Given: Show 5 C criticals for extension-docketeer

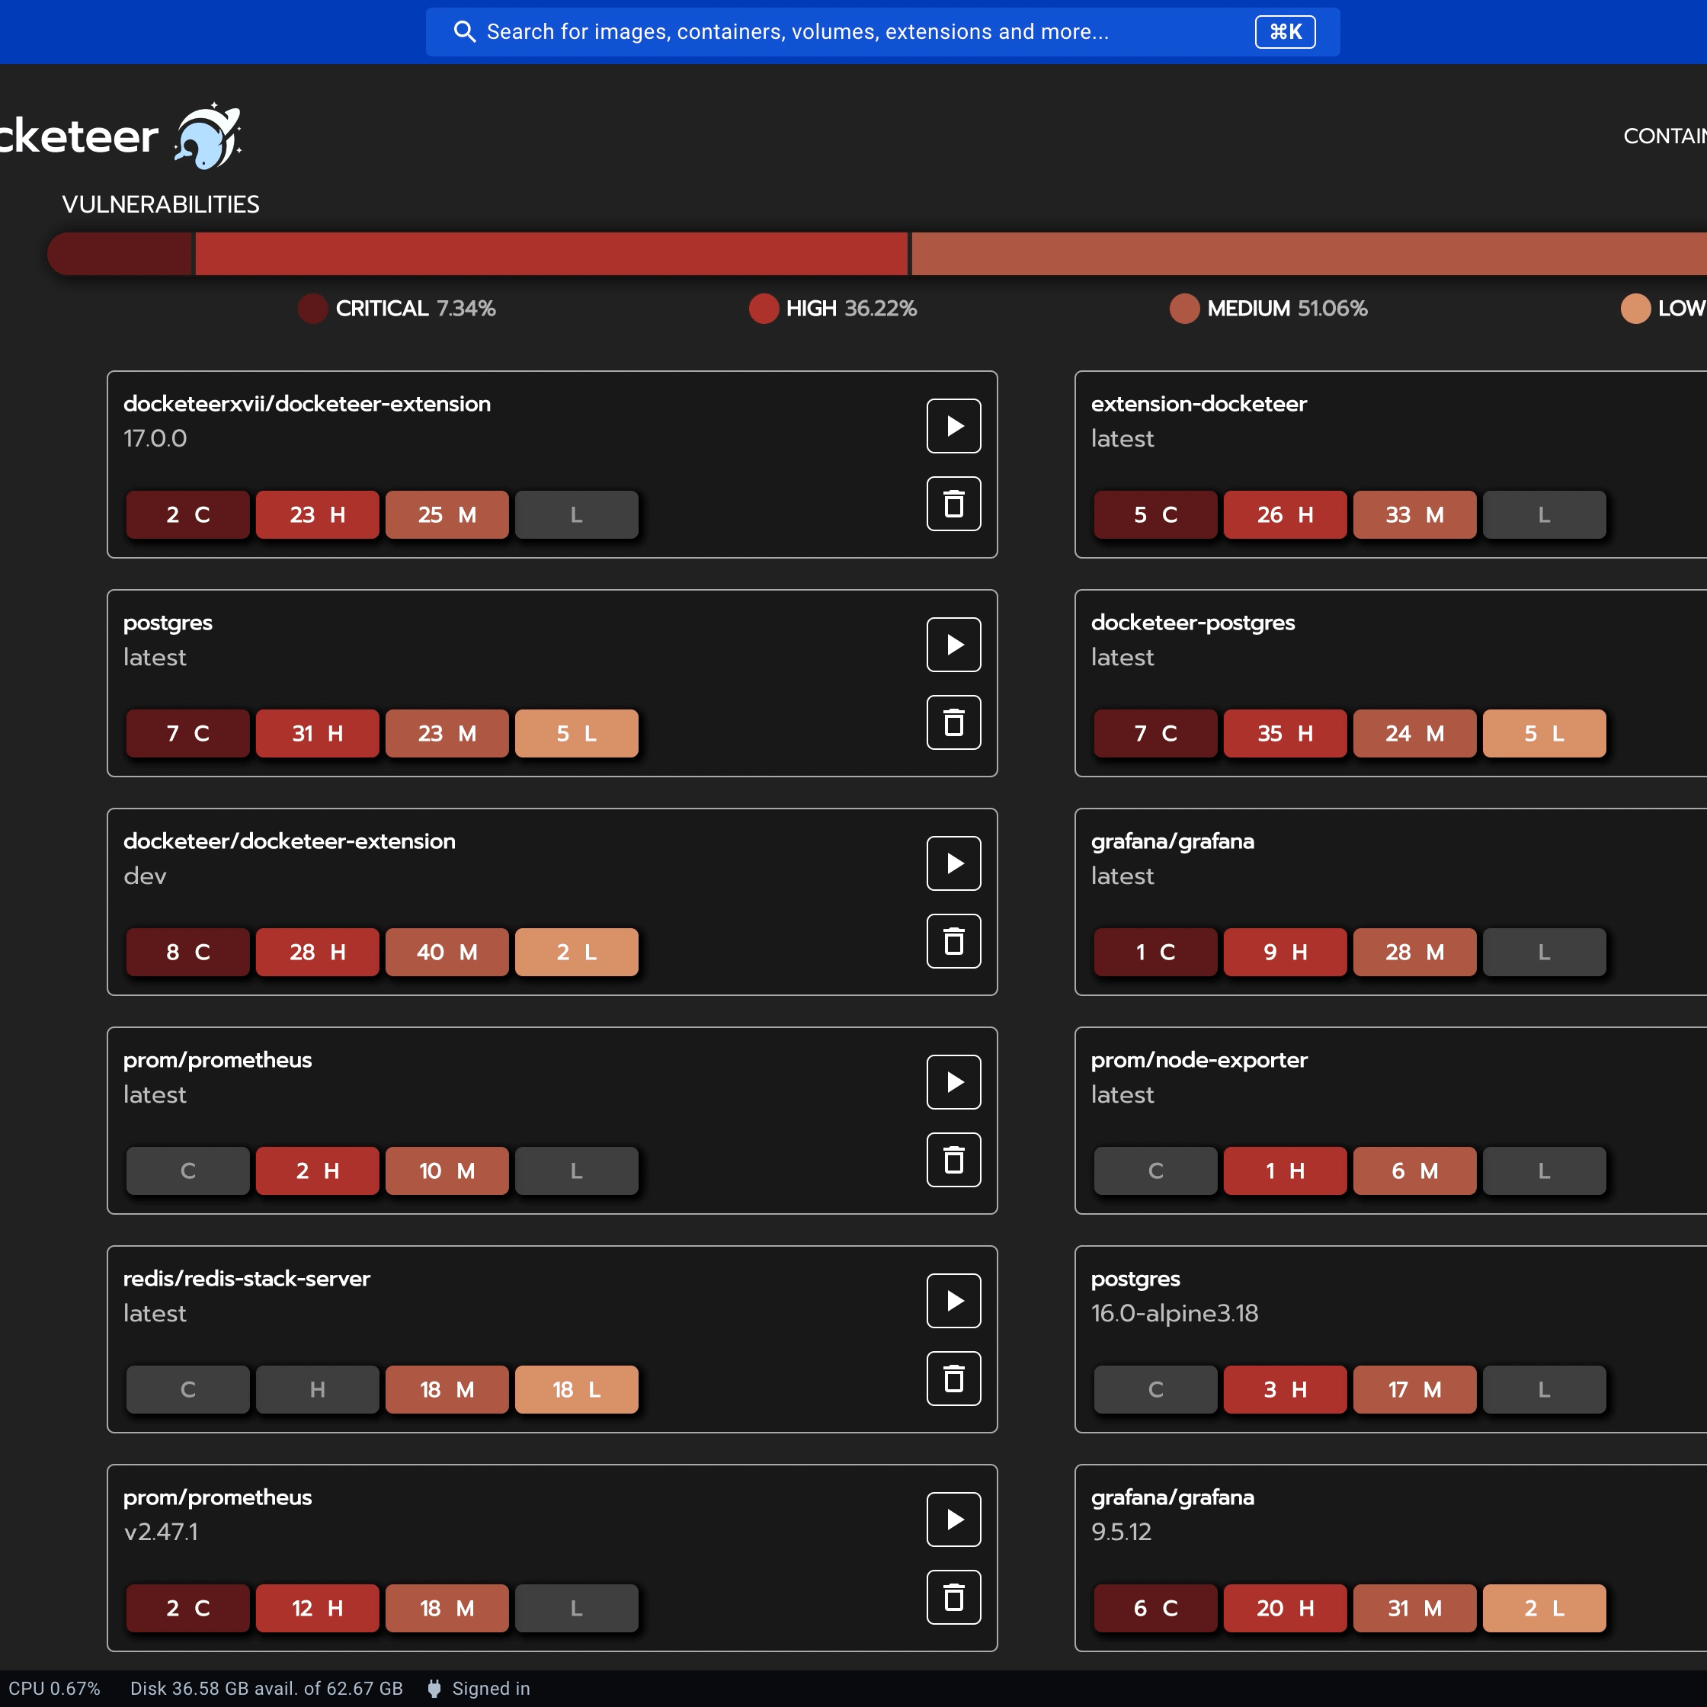Looking at the screenshot, I should 1156,514.
